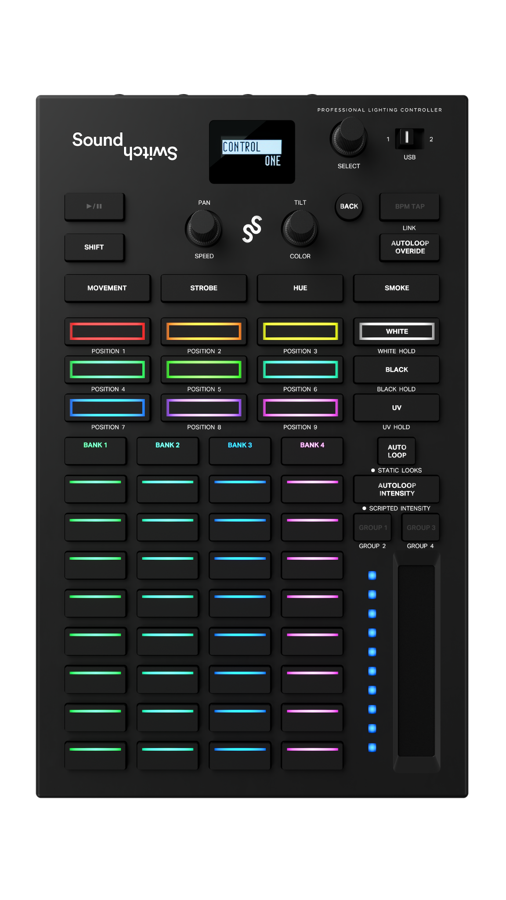Choose red POSITION 1 pad
Viewport: 506px width, 900px height.
coord(107,331)
